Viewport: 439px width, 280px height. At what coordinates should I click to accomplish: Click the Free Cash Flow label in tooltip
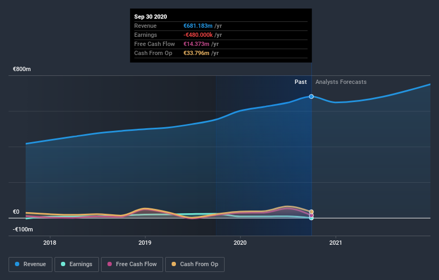point(155,44)
